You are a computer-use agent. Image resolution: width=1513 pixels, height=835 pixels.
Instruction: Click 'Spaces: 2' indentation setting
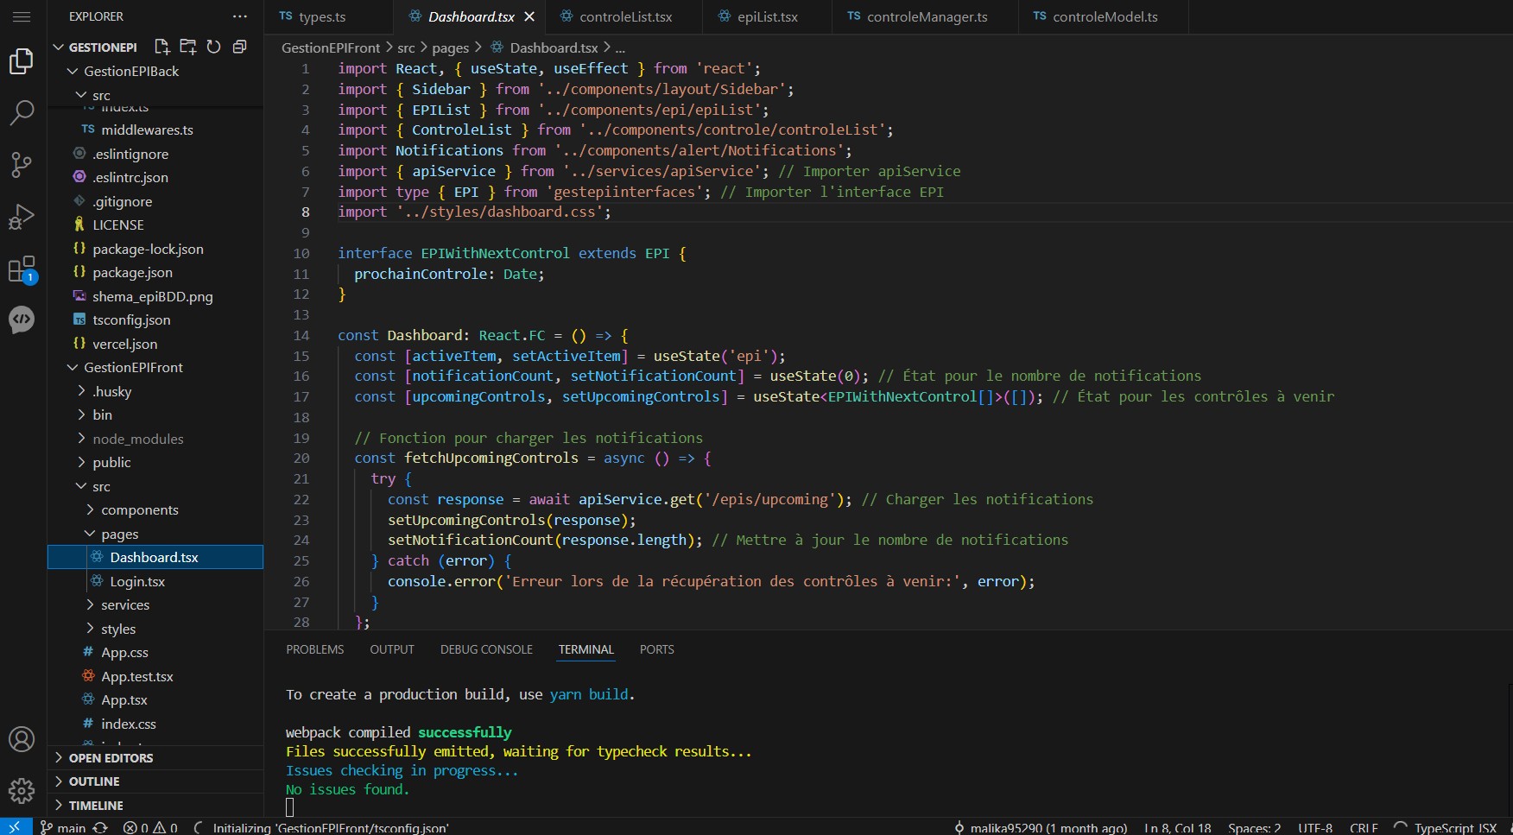pos(1254,827)
